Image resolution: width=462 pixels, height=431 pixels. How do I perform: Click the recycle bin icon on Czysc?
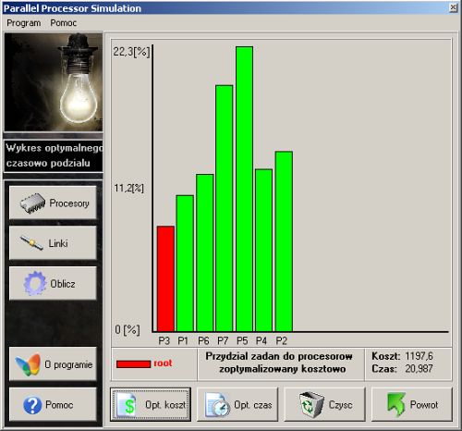pyautogui.click(x=311, y=404)
